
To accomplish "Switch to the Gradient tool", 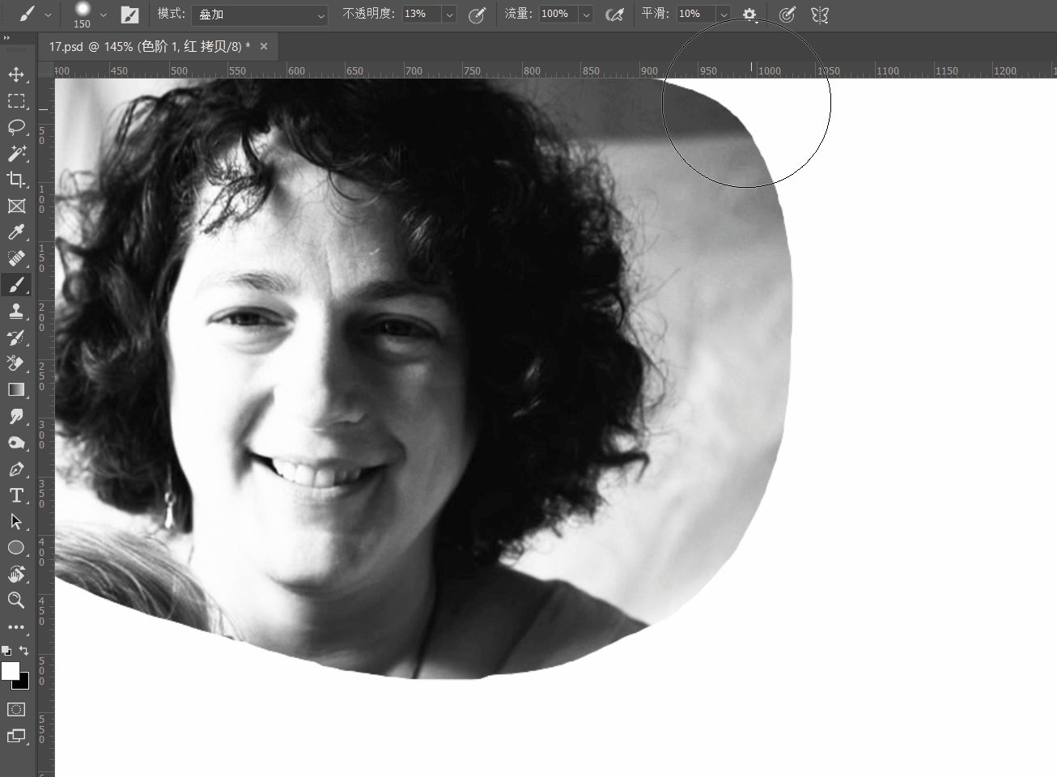I will pos(16,389).
